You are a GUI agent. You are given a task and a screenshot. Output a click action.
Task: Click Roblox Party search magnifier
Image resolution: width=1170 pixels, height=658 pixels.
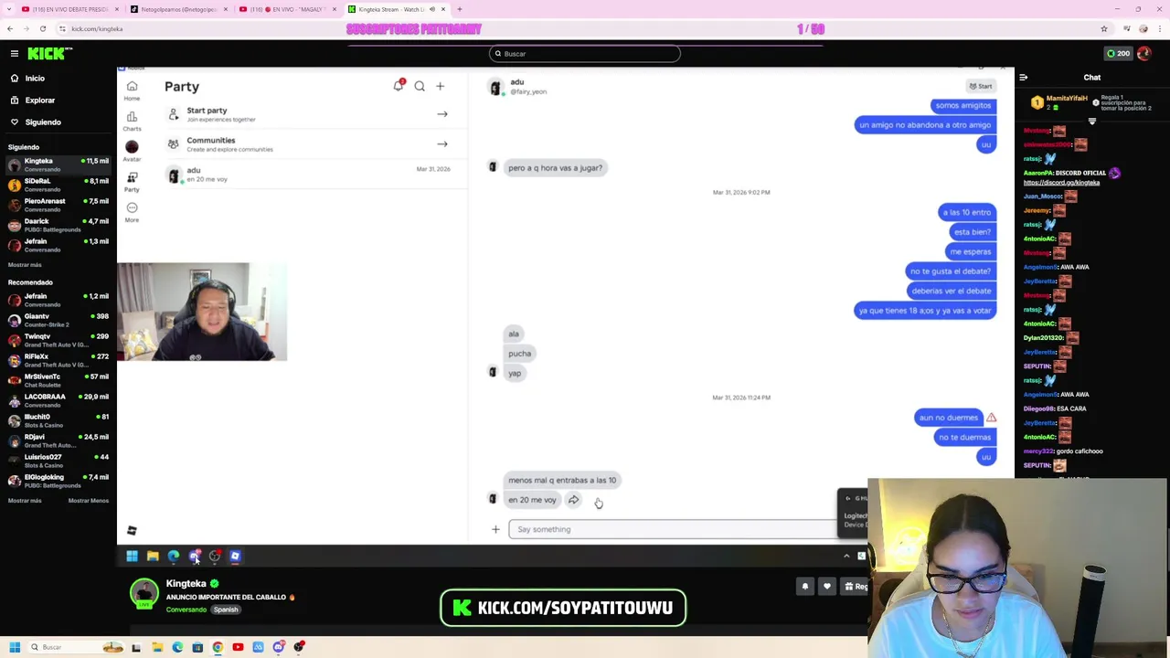(420, 87)
